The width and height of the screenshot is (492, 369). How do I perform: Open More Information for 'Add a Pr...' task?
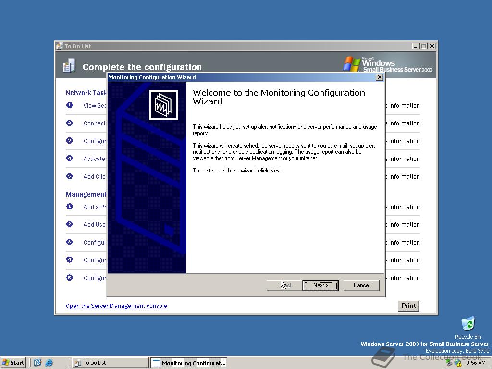coord(403,207)
